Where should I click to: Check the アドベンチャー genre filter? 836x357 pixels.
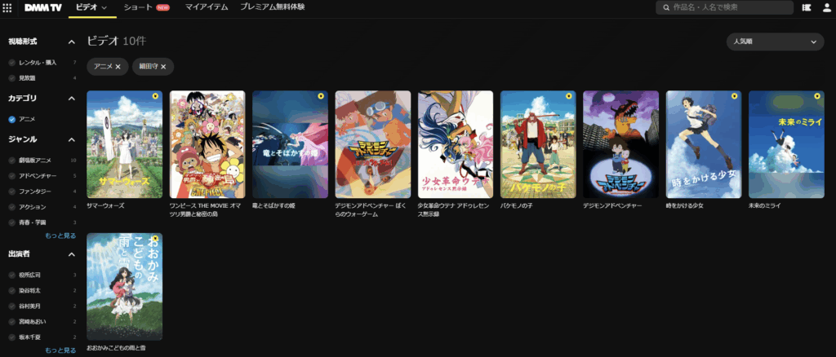click(11, 175)
